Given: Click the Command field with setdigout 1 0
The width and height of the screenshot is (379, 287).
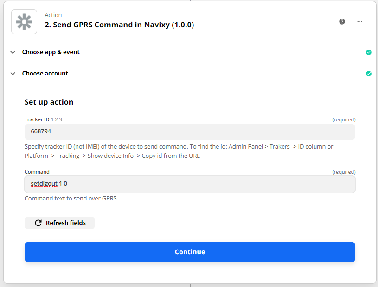Looking at the screenshot, I should (190, 184).
